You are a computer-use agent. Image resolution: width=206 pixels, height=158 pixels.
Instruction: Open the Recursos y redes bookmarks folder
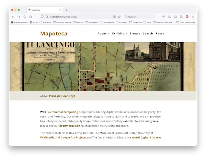click(x=62, y=22)
